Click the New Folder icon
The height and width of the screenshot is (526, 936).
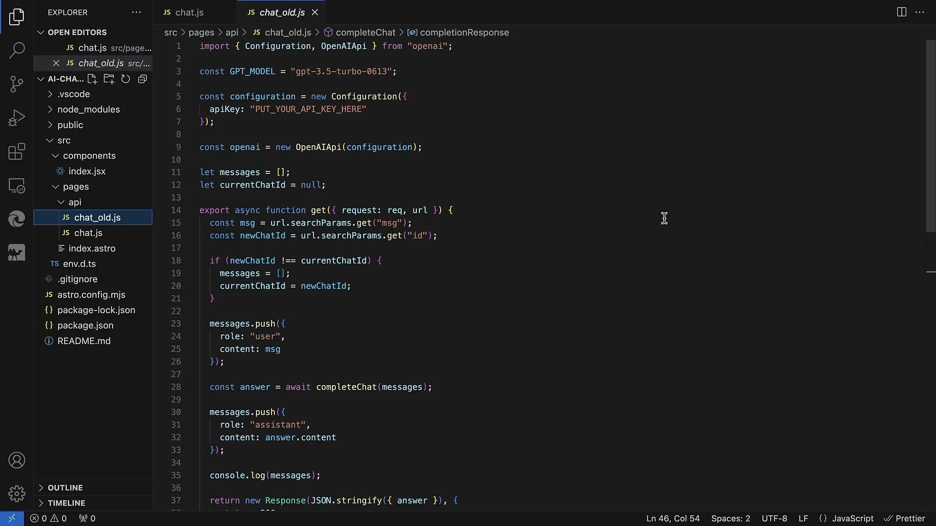click(x=109, y=79)
